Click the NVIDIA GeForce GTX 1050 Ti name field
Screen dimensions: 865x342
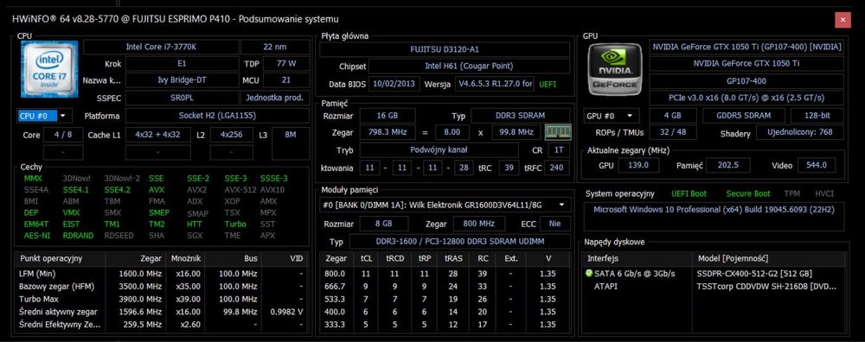(x=746, y=63)
